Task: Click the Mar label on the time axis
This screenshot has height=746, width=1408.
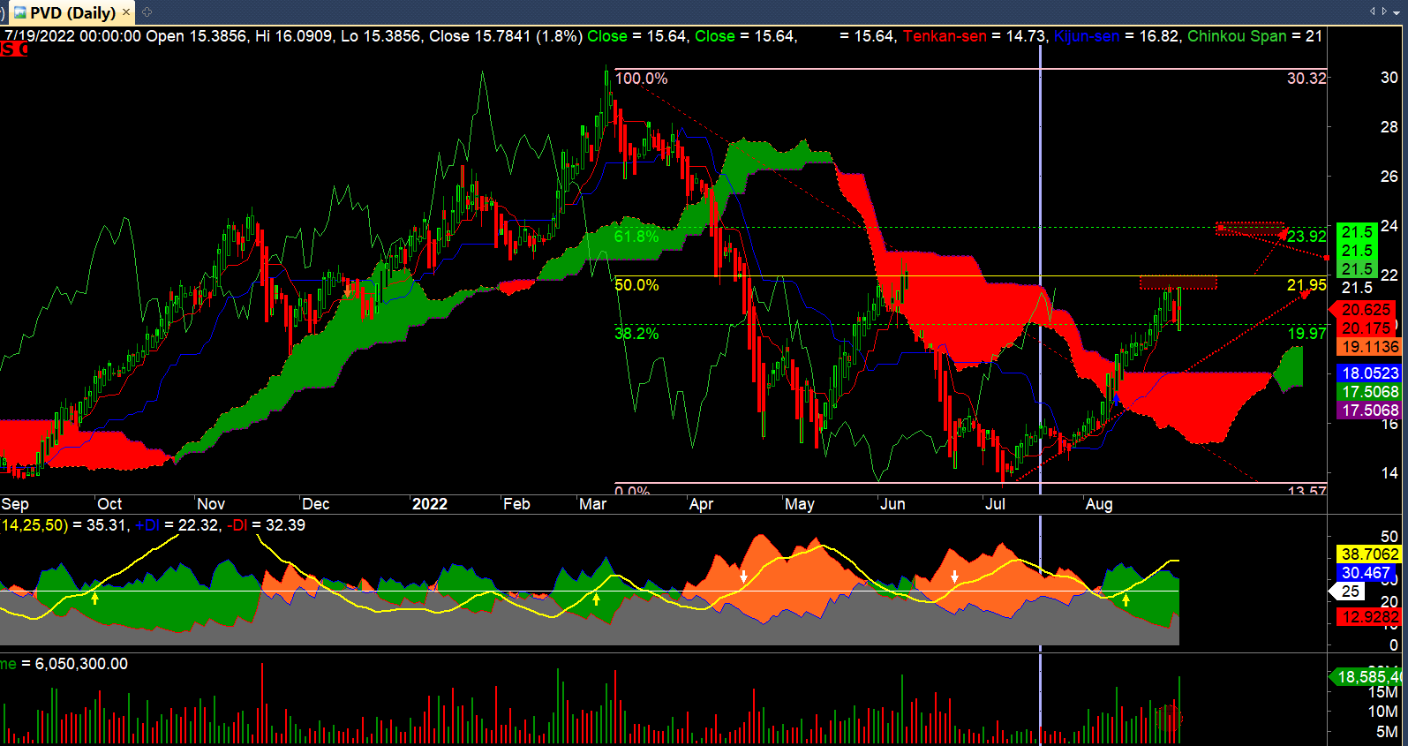Action: pyautogui.click(x=592, y=504)
